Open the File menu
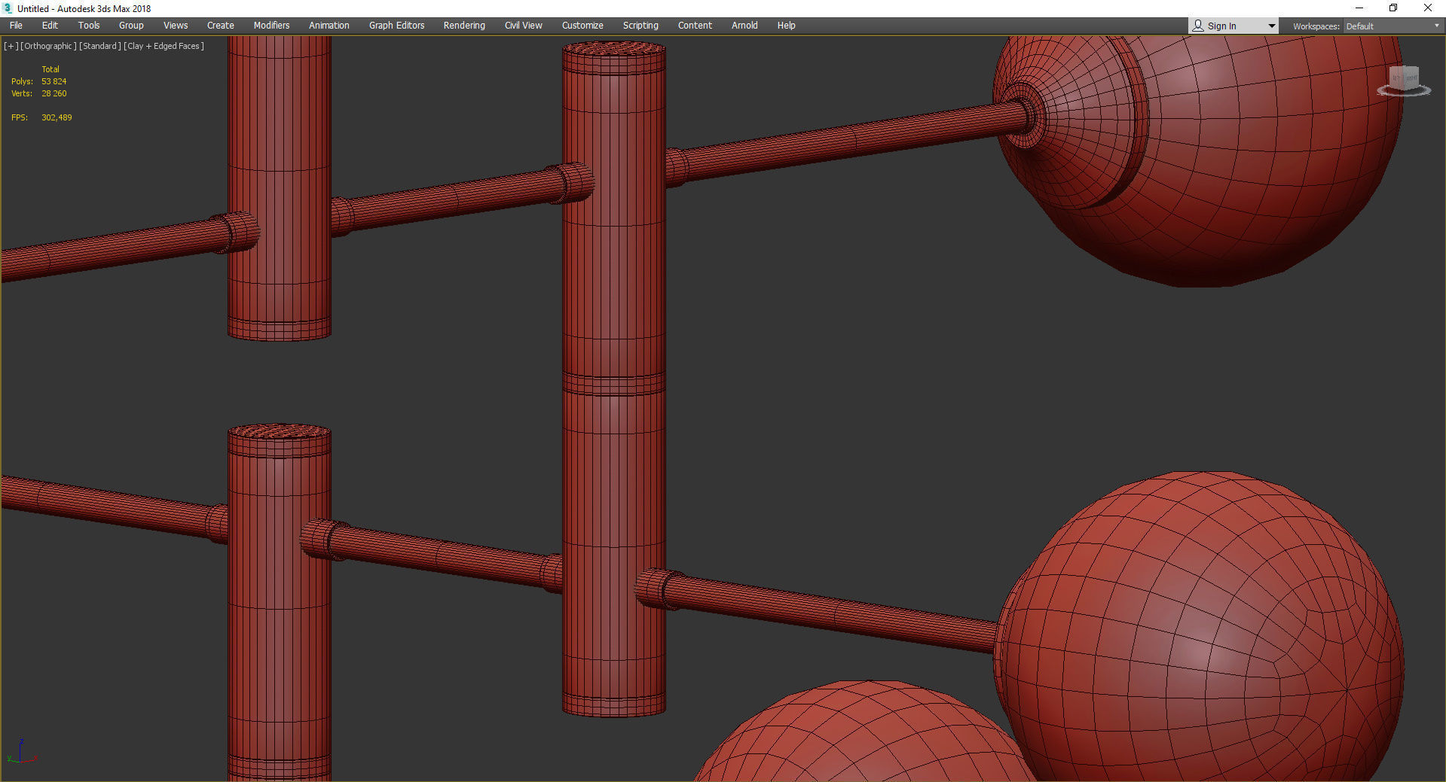 point(16,26)
